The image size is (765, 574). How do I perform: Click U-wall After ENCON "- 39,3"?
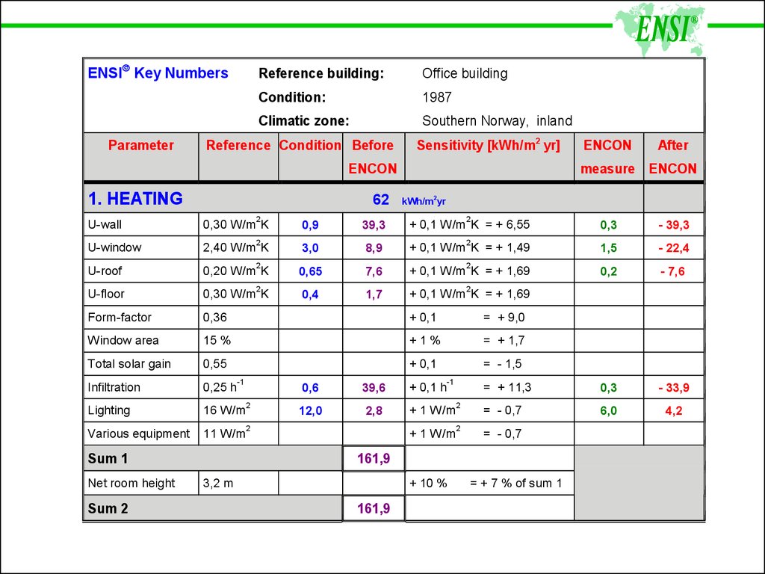coord(674,224)
